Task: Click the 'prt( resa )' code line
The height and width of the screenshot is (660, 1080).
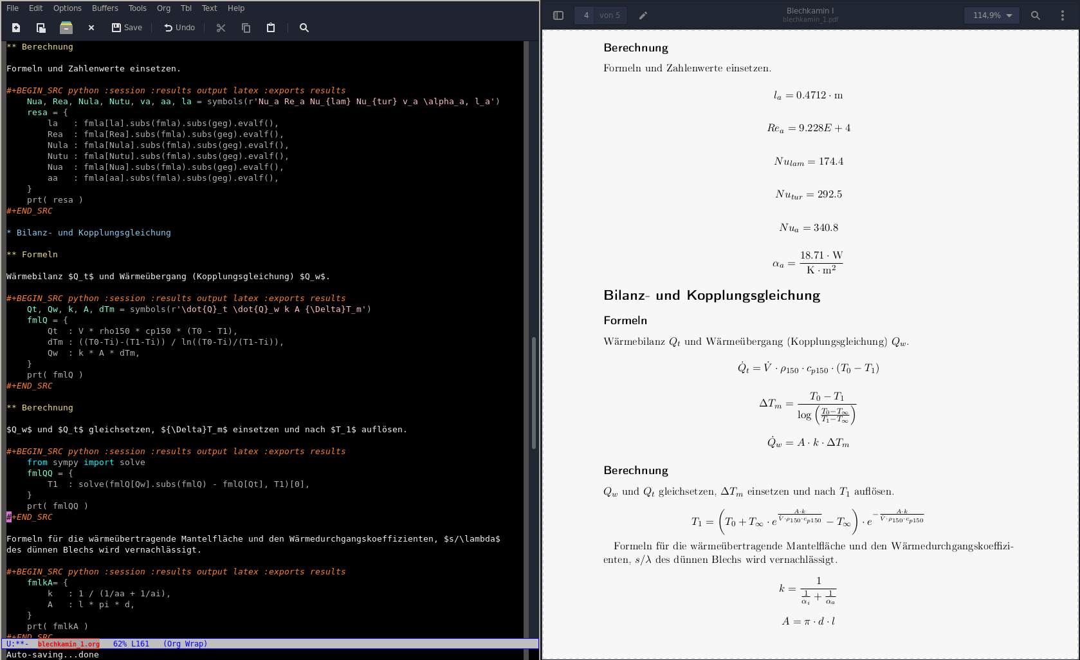Action: coord(55,200)
